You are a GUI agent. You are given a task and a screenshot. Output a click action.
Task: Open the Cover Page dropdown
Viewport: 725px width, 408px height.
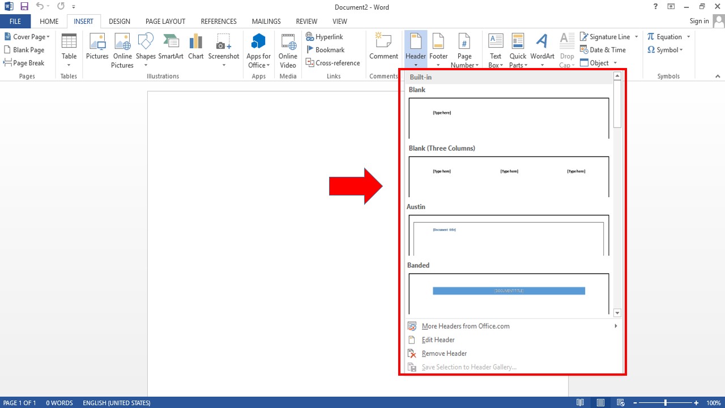tap(27, 37)
